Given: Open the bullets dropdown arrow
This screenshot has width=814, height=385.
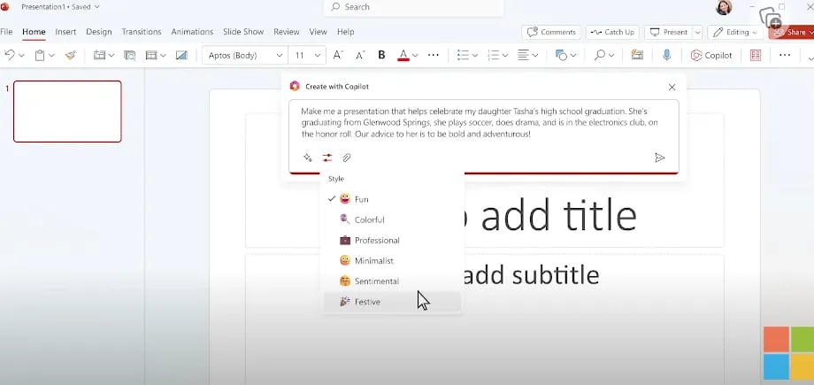Looking at the screenshot, I should click(x=474, y=56).
